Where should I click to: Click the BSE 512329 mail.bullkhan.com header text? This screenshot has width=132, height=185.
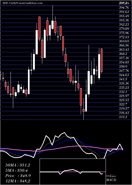pyautogui.click(x=22, y=3)
